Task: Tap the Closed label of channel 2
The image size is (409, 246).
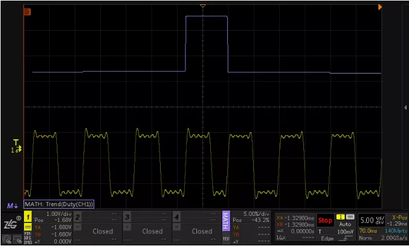Action: coord(103,231)
